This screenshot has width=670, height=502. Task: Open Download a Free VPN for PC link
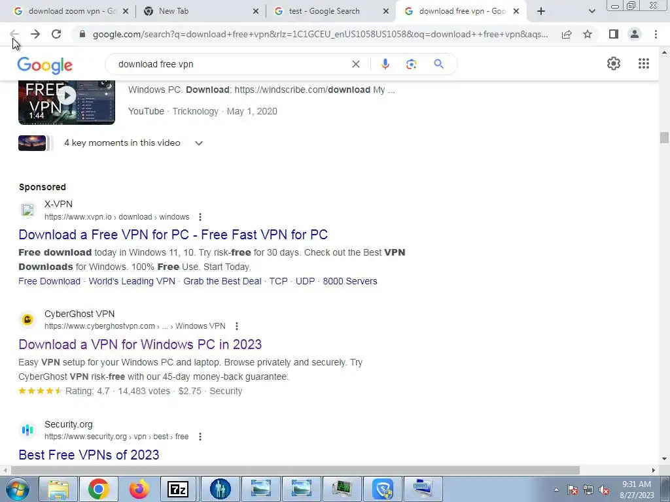173,235
